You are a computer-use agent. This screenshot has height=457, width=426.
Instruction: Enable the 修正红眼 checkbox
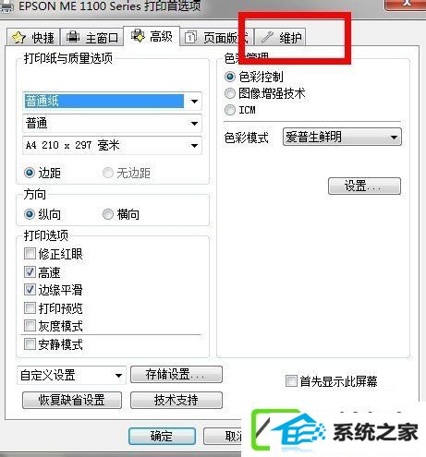(x=30, y=254)
